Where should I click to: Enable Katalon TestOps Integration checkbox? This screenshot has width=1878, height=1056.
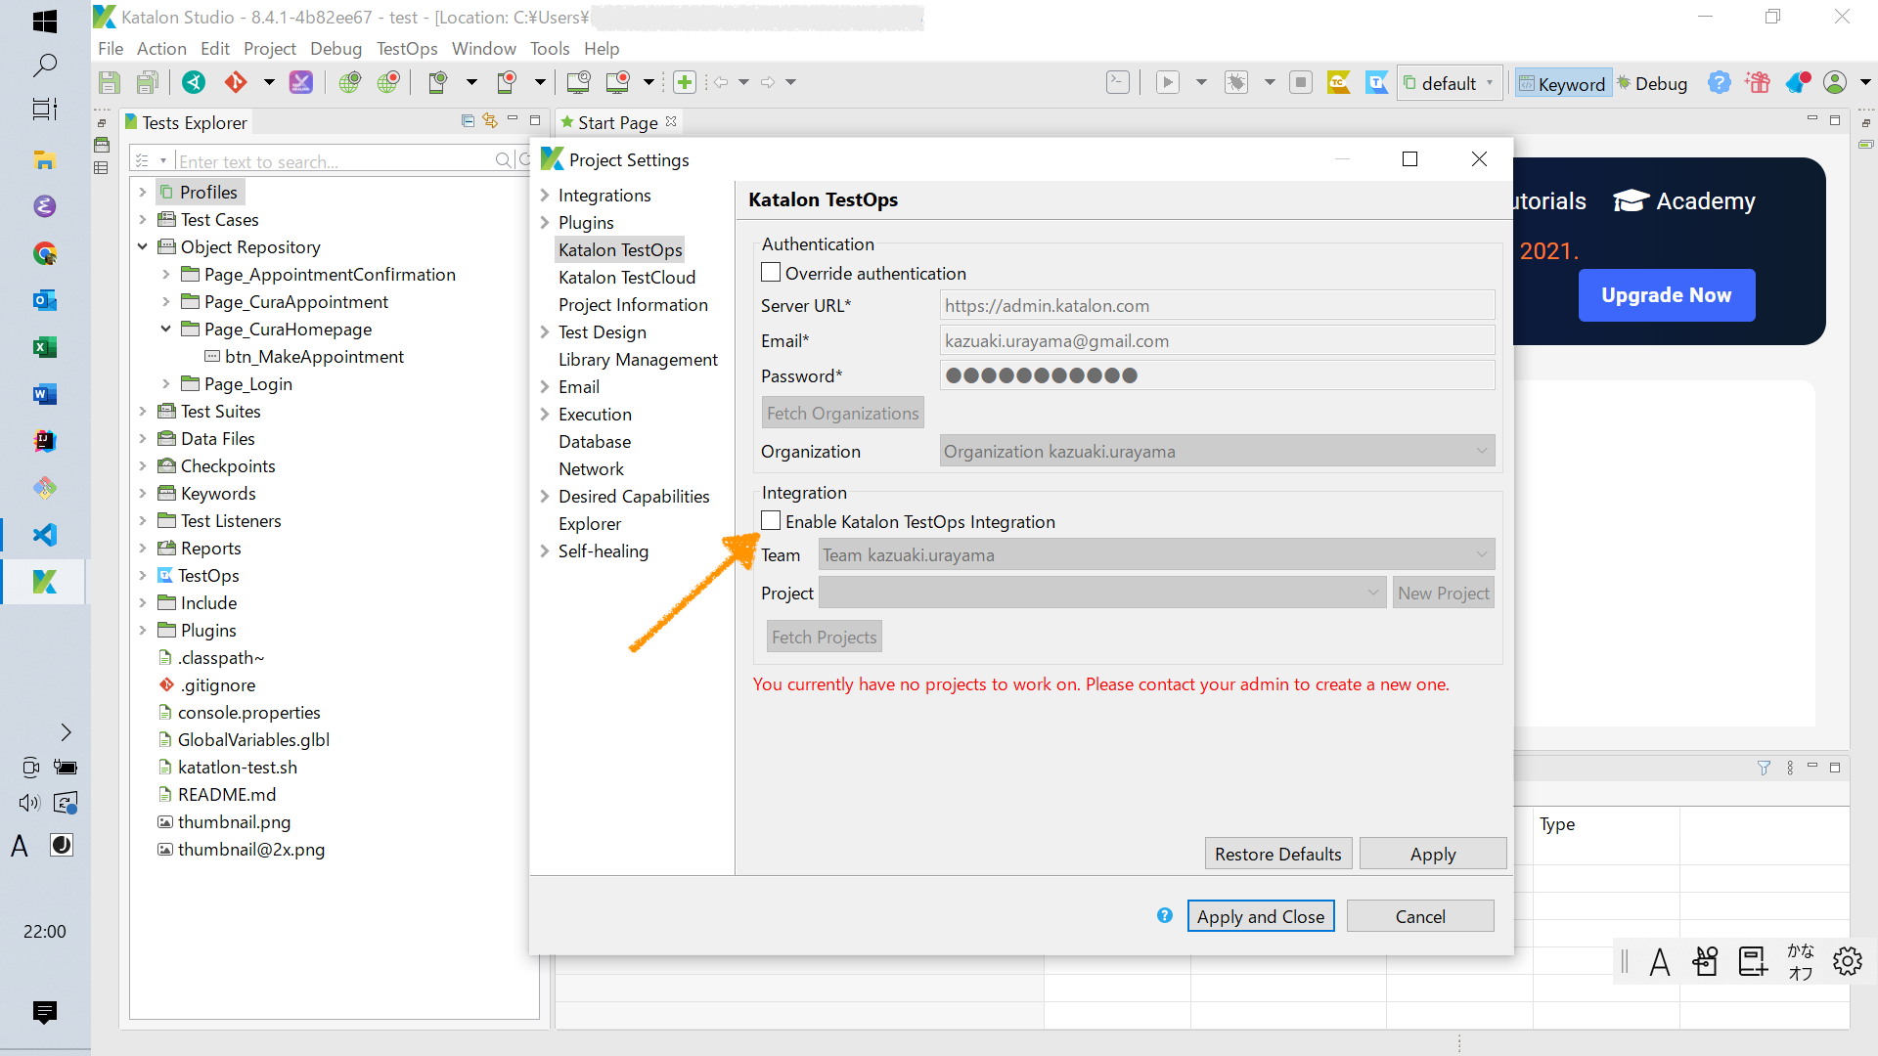(x=771, y=521)
